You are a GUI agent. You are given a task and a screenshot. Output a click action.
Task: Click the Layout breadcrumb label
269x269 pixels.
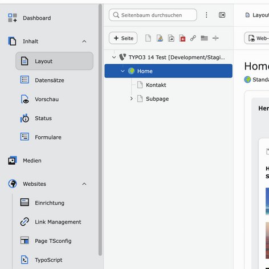[260, 15]
